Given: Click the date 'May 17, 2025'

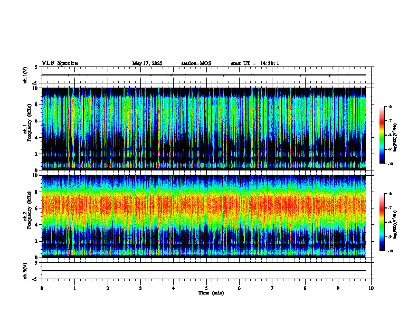Looking at the screenshot, I should [x=147, y=63].
